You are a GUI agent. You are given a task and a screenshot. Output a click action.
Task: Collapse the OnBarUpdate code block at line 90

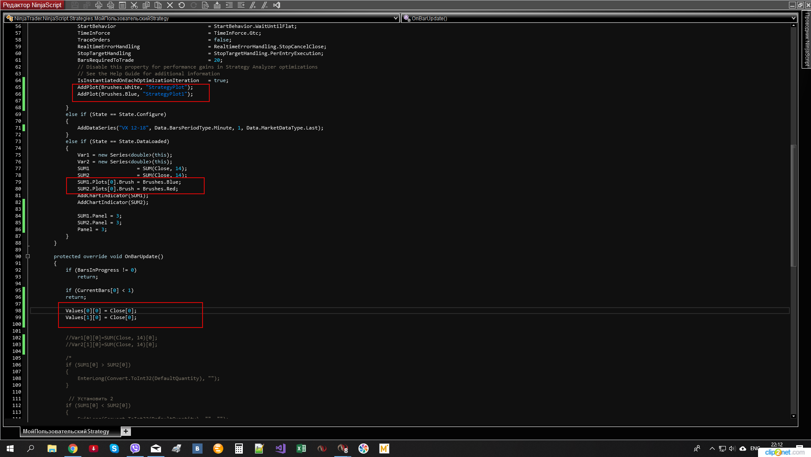tap(28, 256)
